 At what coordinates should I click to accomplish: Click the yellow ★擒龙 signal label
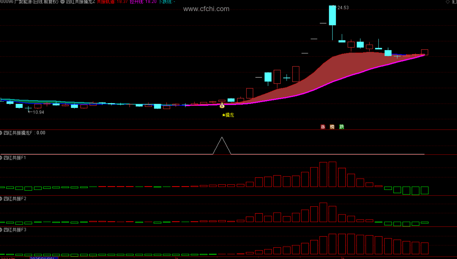tap(228, 115)
